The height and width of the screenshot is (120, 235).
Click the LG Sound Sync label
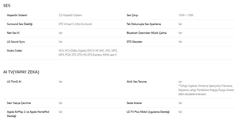(x=16, y=42)
